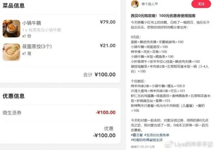This screenshot has height=150, width=215.
Task: Open the 像个路人甲 username profile
Action: [150, 4]
